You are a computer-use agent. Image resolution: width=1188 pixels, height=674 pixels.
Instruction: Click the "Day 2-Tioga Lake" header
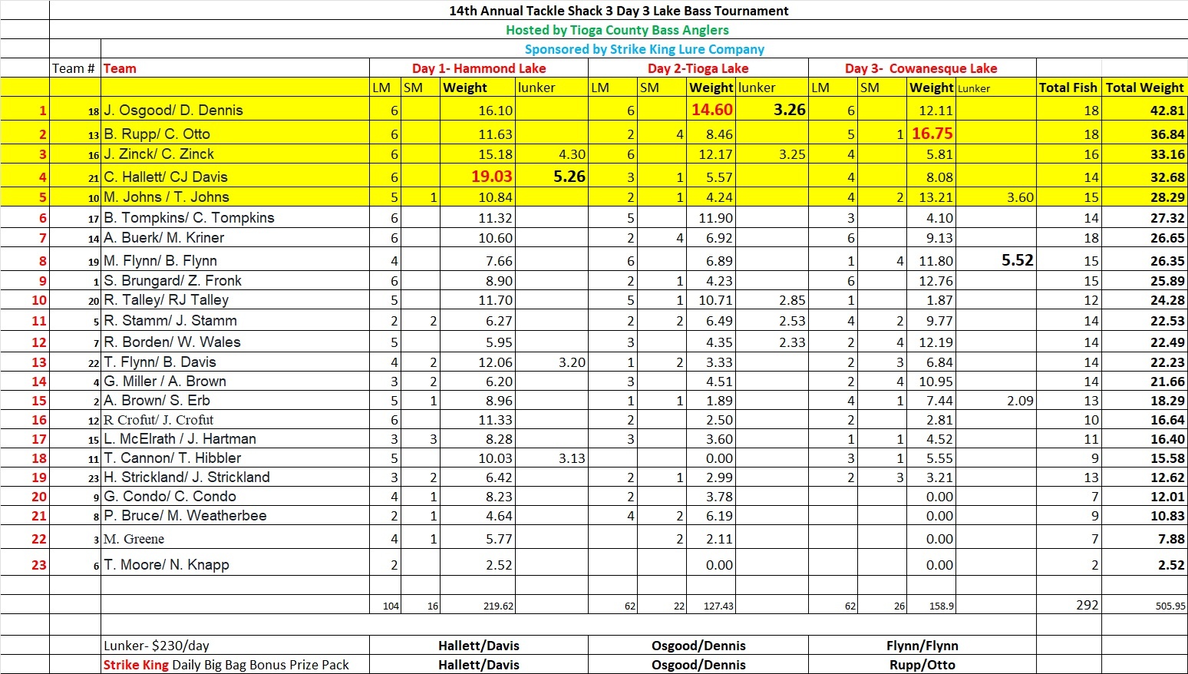698,68
